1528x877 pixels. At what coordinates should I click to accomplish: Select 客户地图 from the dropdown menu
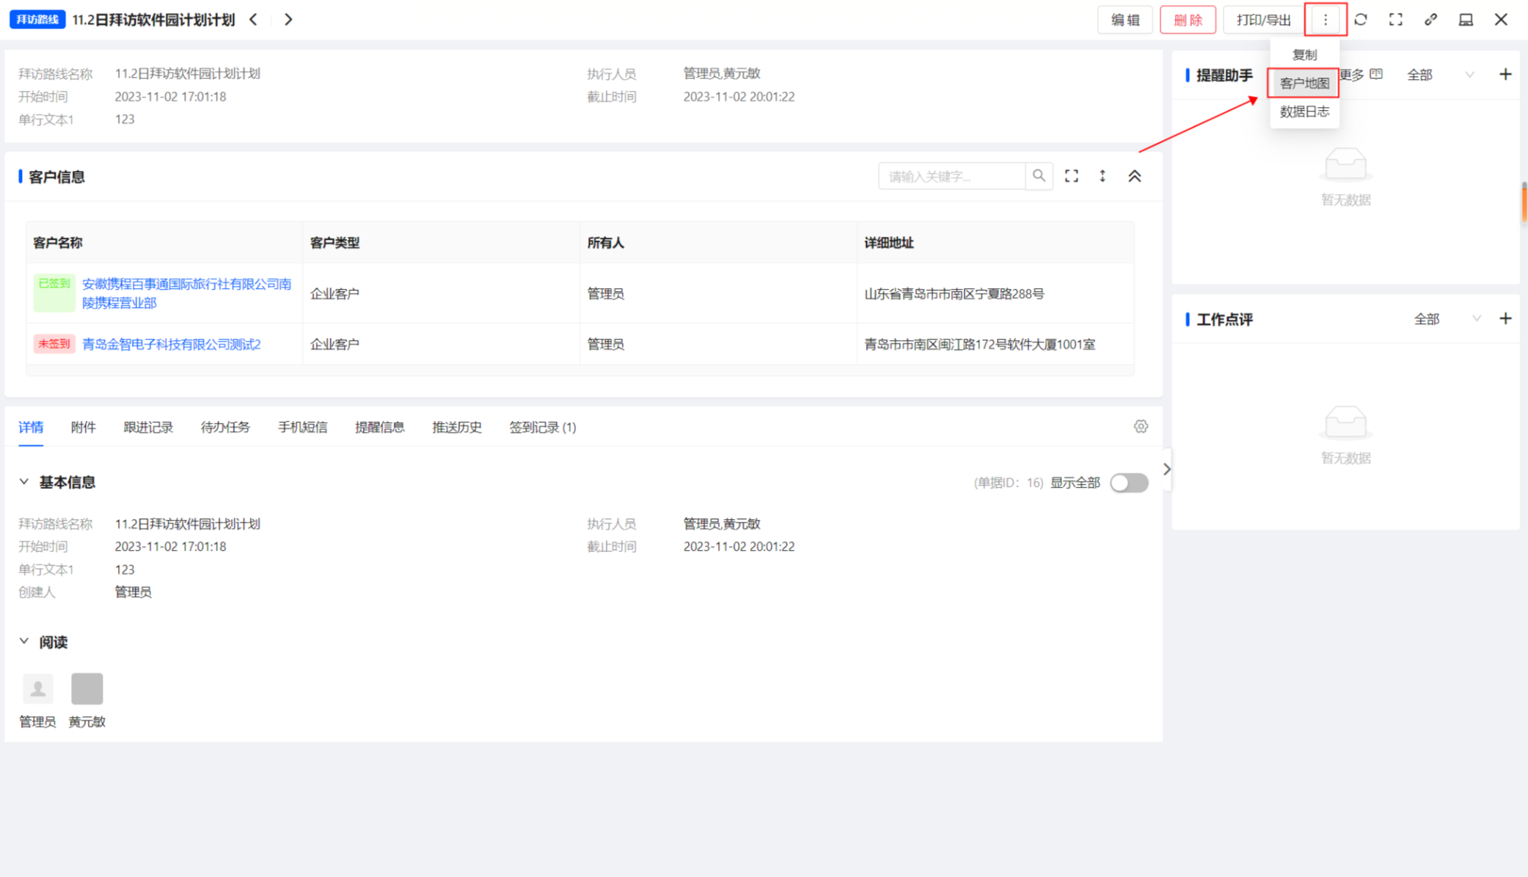[1304, 84]
